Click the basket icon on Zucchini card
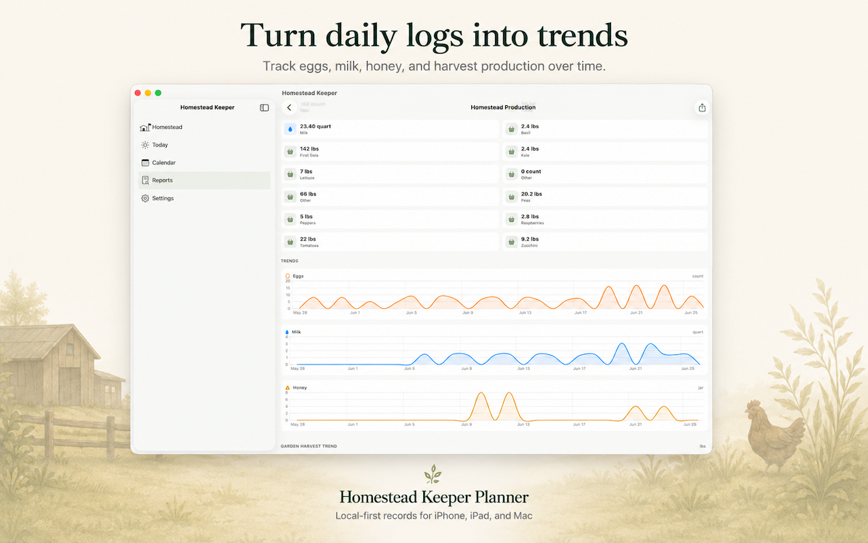The height and width of the screenshot is (543, 868). 511,242
